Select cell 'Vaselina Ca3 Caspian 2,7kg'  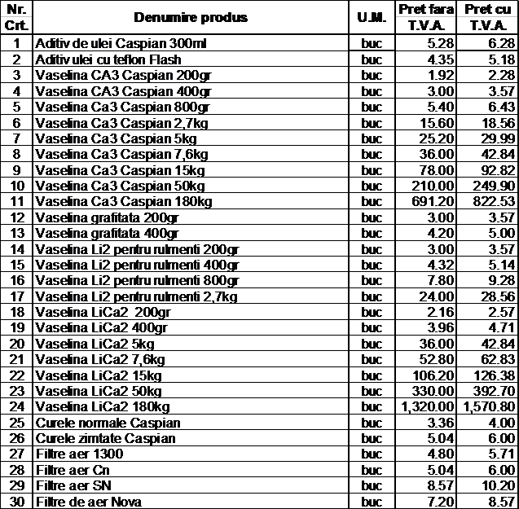[x=191, y=122]
